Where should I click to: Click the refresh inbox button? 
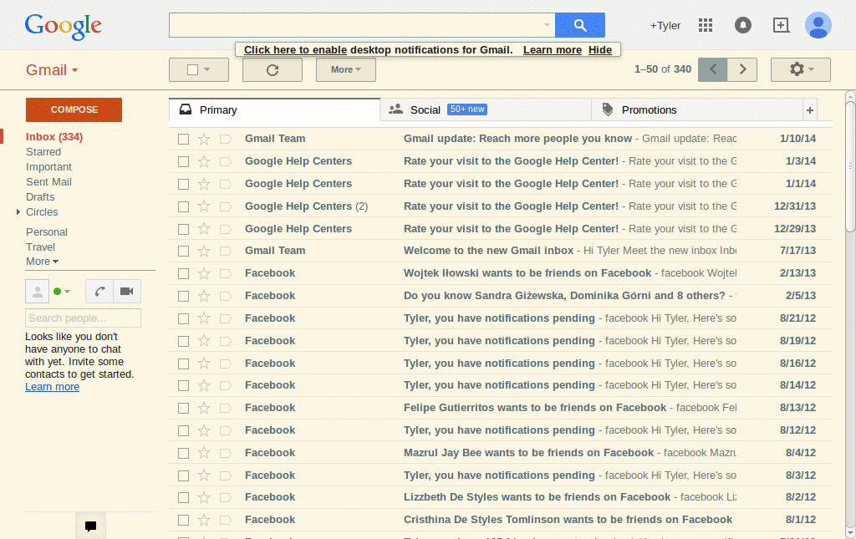coord(273,70)
